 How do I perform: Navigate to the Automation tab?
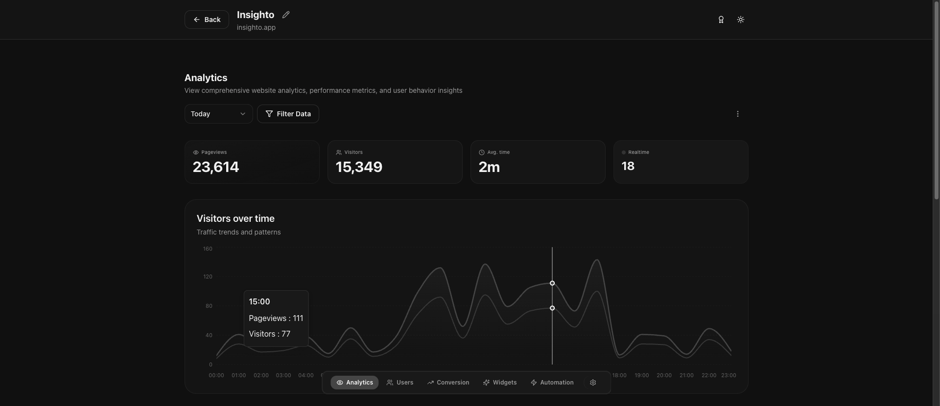(x=552, y=383)
